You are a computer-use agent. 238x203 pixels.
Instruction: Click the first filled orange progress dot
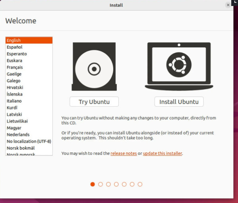point(93,184)
